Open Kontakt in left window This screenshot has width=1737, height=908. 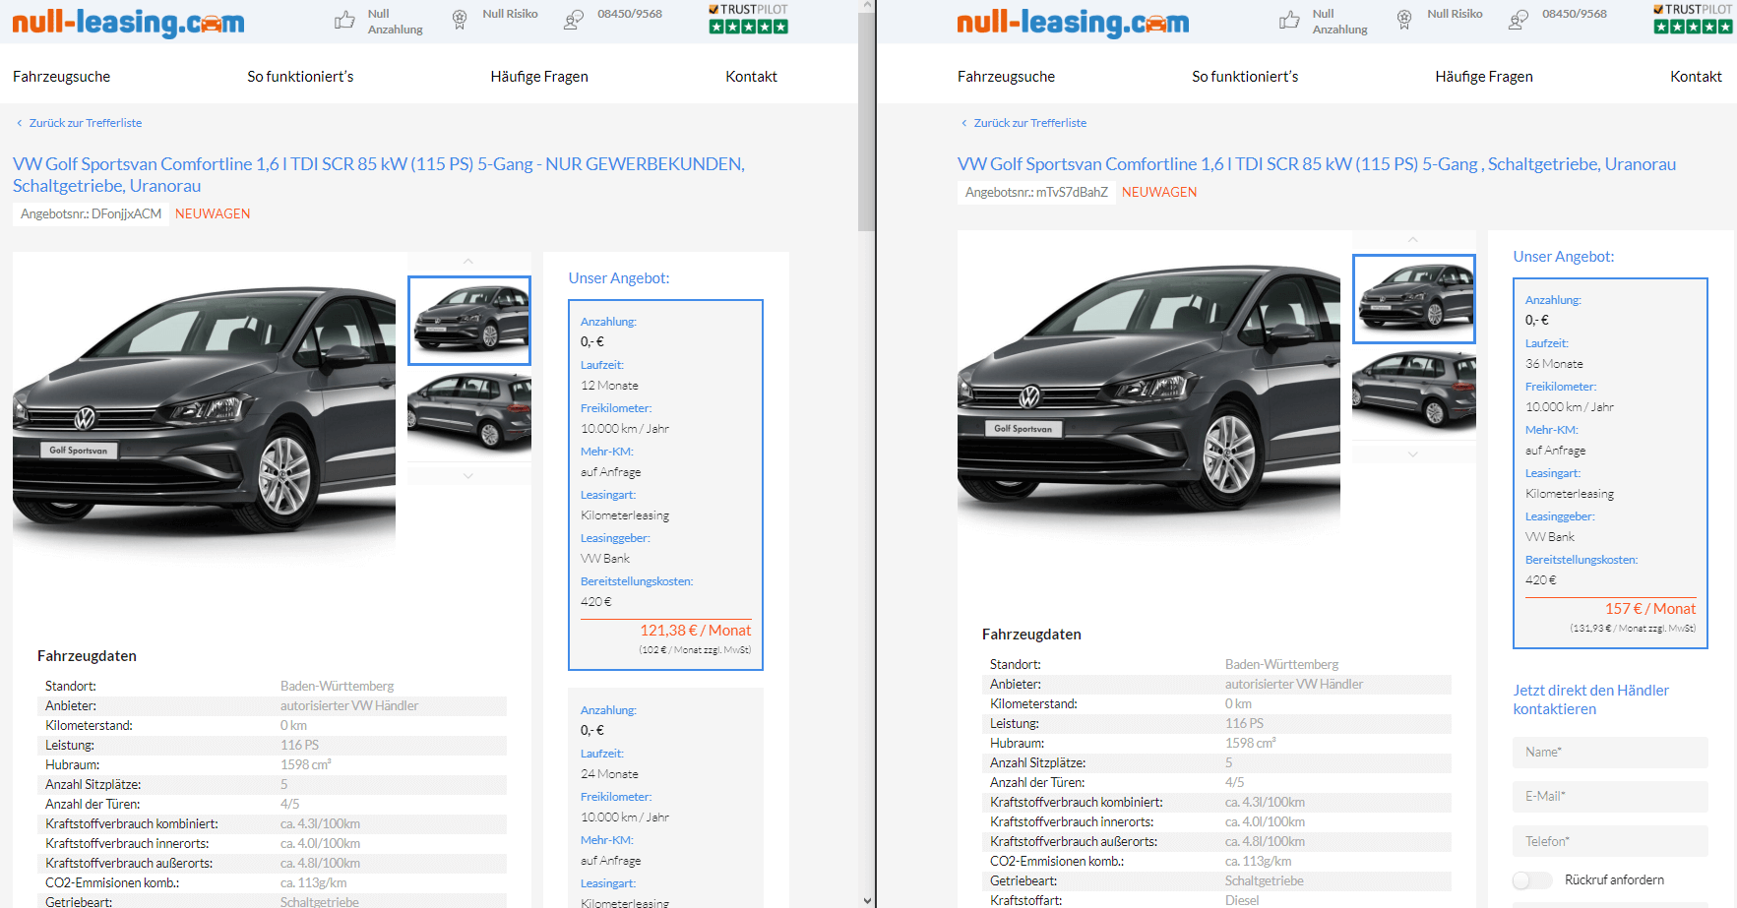pyautogui.click(x=751, y=77)
